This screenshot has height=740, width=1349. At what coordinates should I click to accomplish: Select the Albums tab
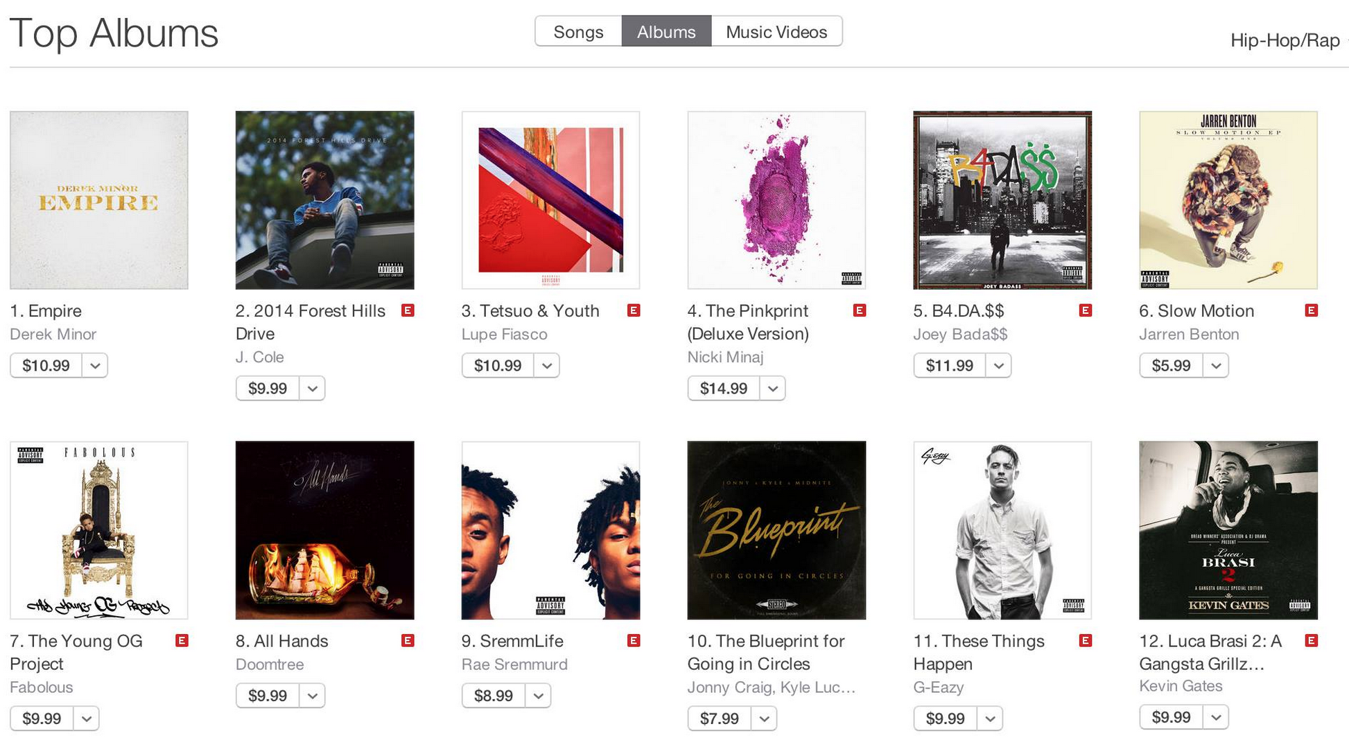coord(666,32)
